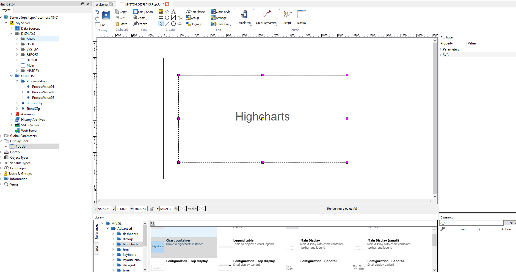516x272 pixels.
Task: Expand the SVG attribute group
Action: point(441,55)
